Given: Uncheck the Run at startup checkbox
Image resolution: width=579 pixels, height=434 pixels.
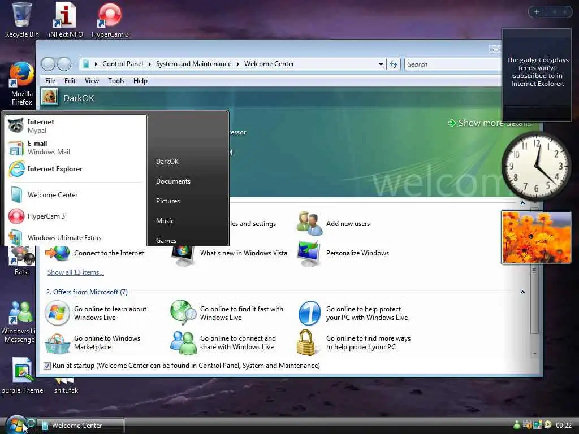Looking at the screenshot, I should (x=47, y=366).
